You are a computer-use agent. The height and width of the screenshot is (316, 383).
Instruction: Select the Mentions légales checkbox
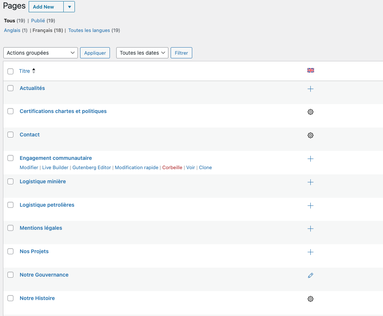point(10,228)
